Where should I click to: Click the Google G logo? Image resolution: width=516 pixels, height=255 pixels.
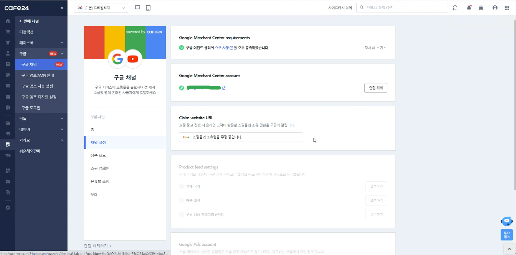click(117, 59)
